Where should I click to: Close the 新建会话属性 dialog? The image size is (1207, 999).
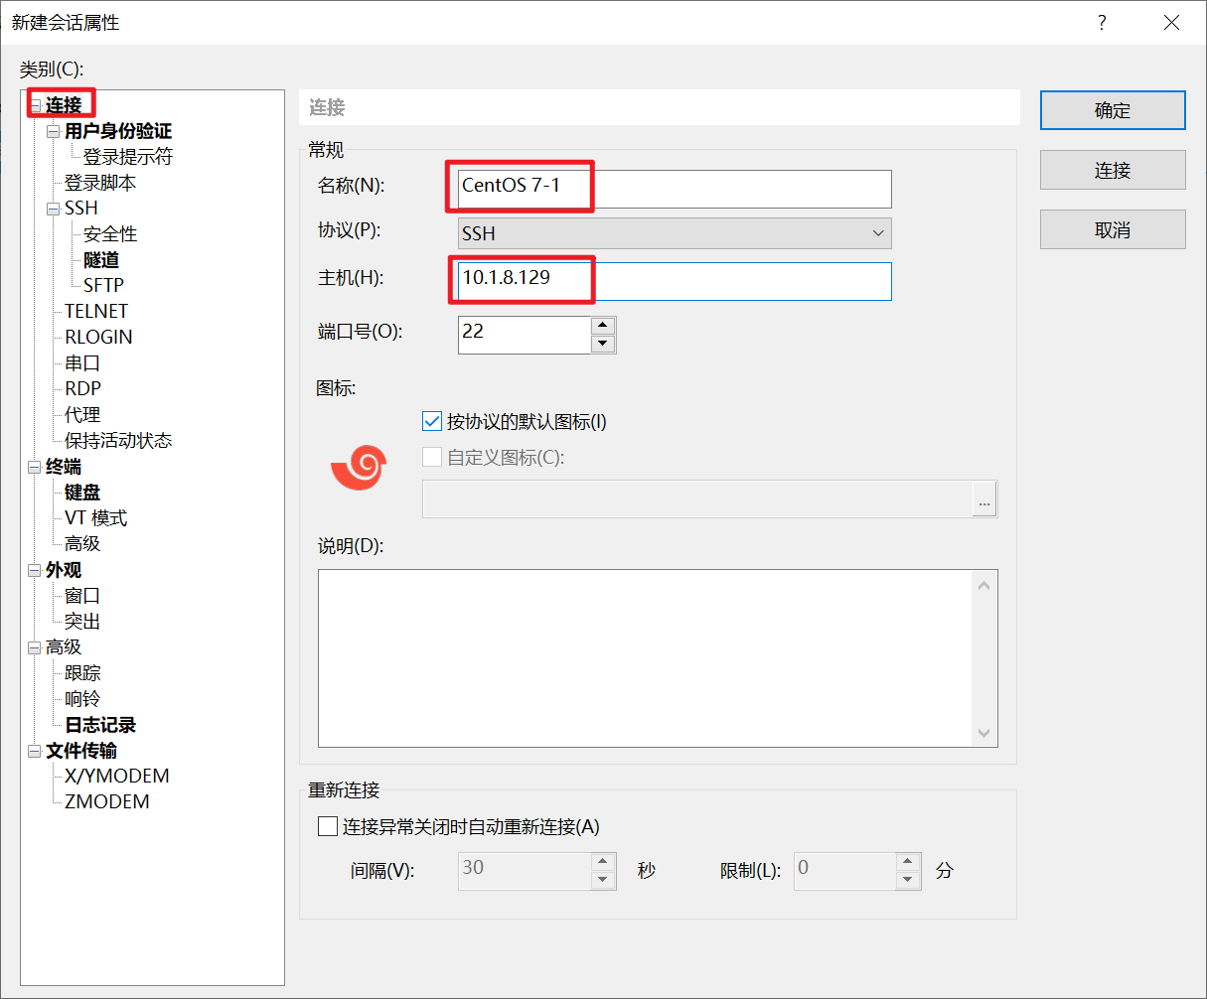pyautogui.click(x=1172, y=23)
